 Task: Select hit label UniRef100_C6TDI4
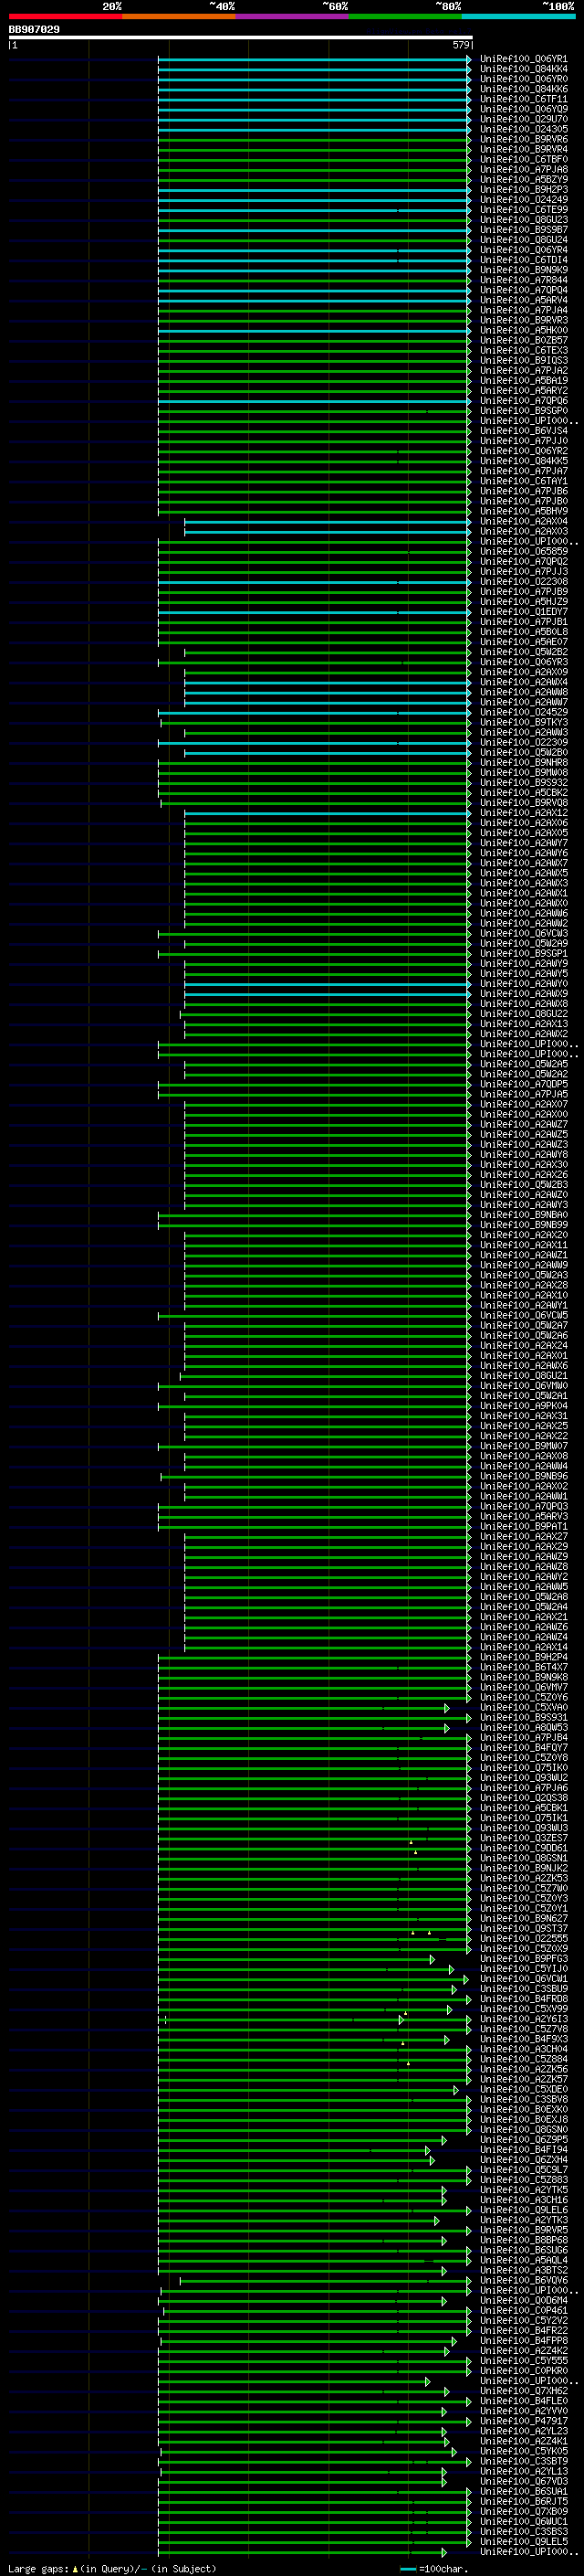coord(524,260)
